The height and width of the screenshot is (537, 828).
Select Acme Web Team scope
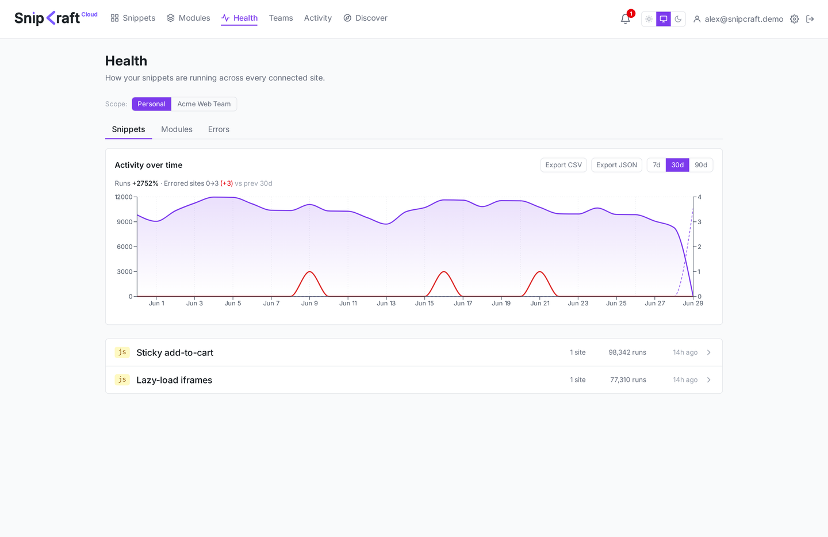204,104
